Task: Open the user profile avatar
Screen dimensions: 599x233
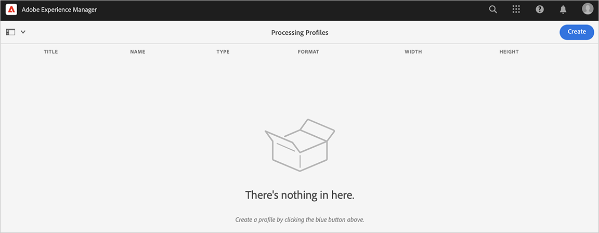Action: [588, 9]
